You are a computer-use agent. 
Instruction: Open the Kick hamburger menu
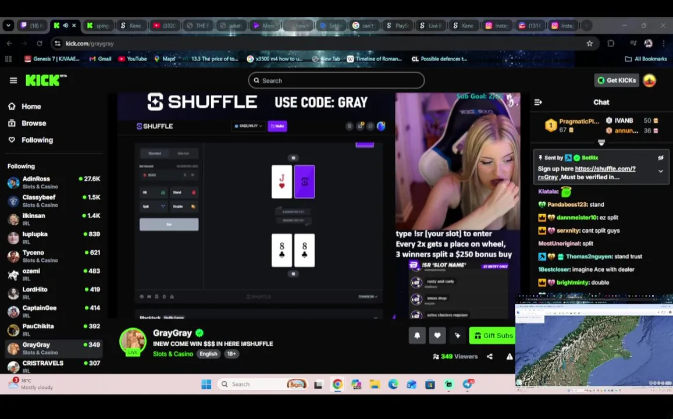(13, 80)
